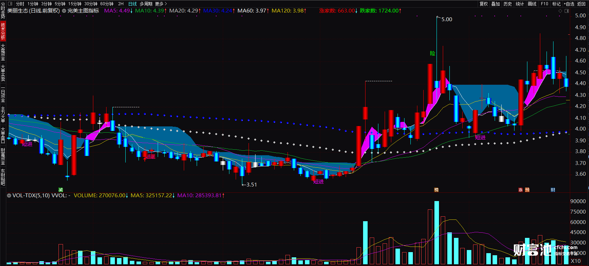Screen dimensions: 589x266
Task: Click the 4.00 price axis label
Action: (x=580, y=129)
